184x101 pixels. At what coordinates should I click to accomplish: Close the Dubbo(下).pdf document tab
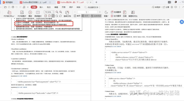tap(90, 2)
